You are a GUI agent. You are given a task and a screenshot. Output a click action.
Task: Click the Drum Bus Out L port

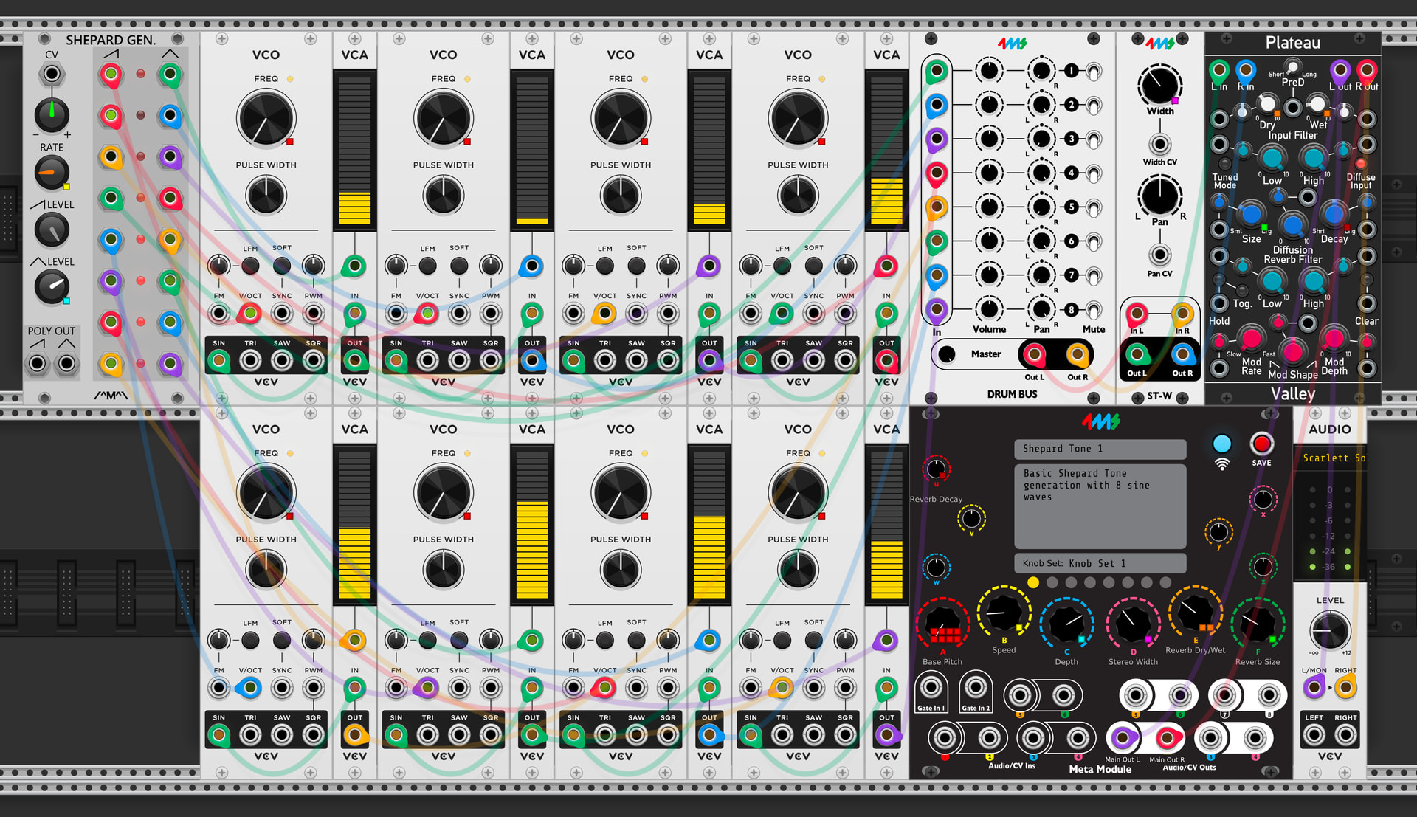(1034, 356)
